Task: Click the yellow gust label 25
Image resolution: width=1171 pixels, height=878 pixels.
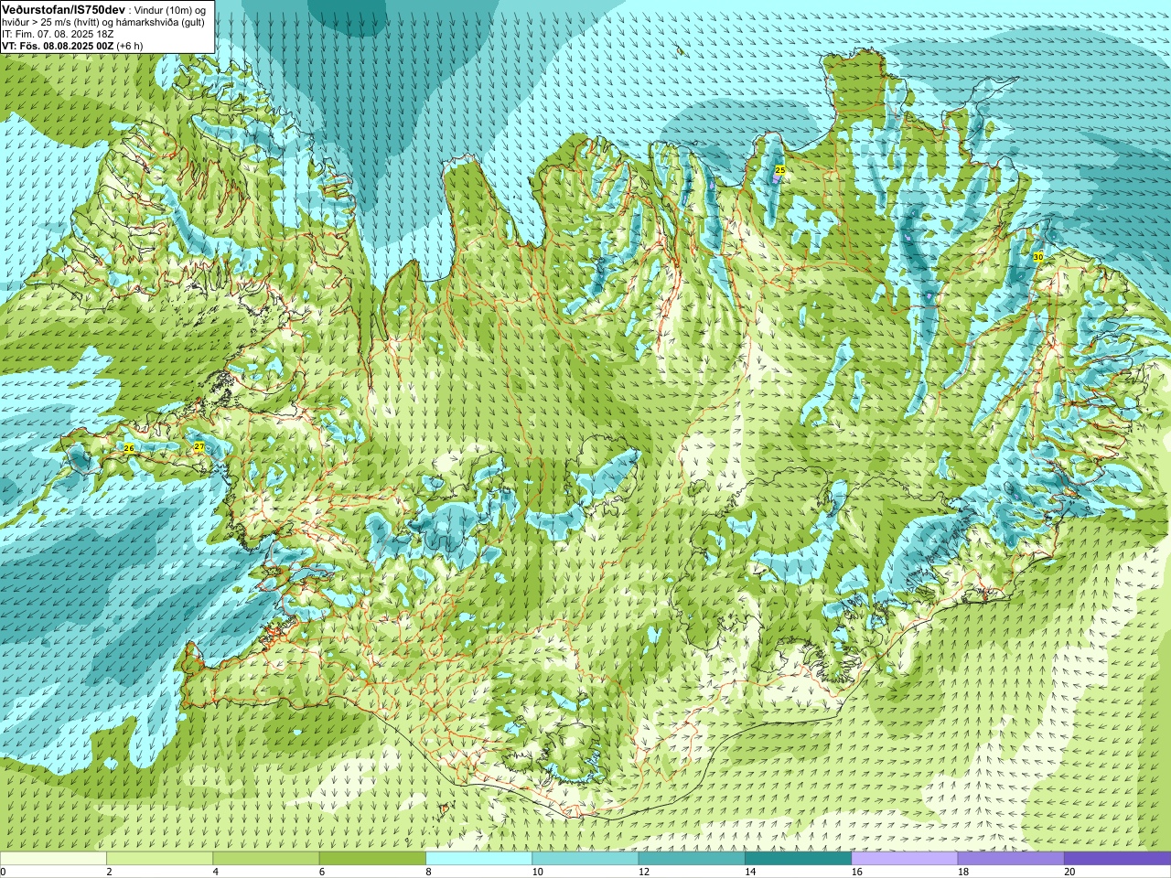Action: [780, 170]
